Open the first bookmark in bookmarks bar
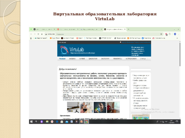 tap(41, 38)
